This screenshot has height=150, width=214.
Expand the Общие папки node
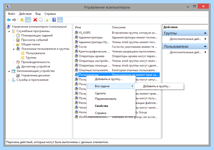point(14,44)
